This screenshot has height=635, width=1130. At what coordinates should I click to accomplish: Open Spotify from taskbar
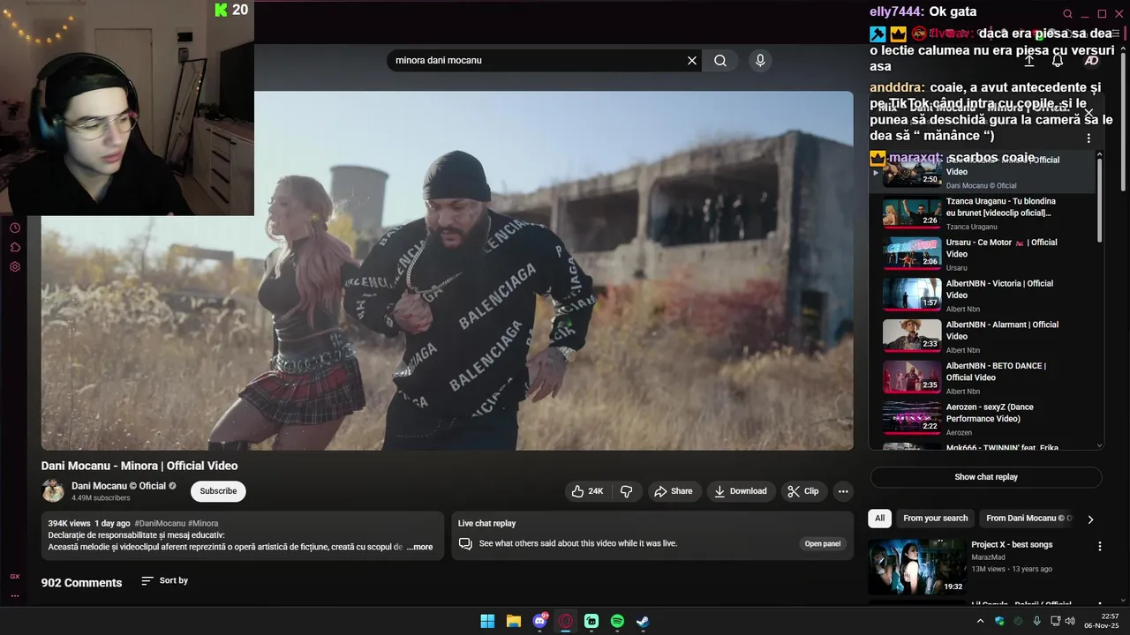pyautogui.click(x=617, y=621)
